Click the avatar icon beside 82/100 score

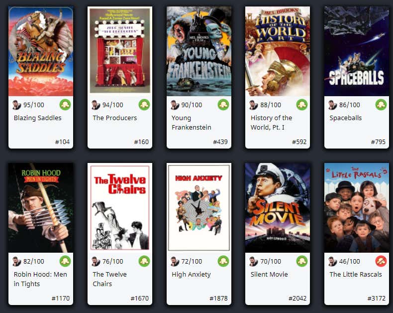tap(17, 262)
